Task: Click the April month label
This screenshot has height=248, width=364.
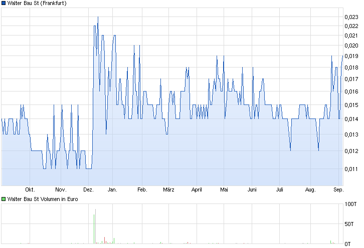Action: click(197, 189)
